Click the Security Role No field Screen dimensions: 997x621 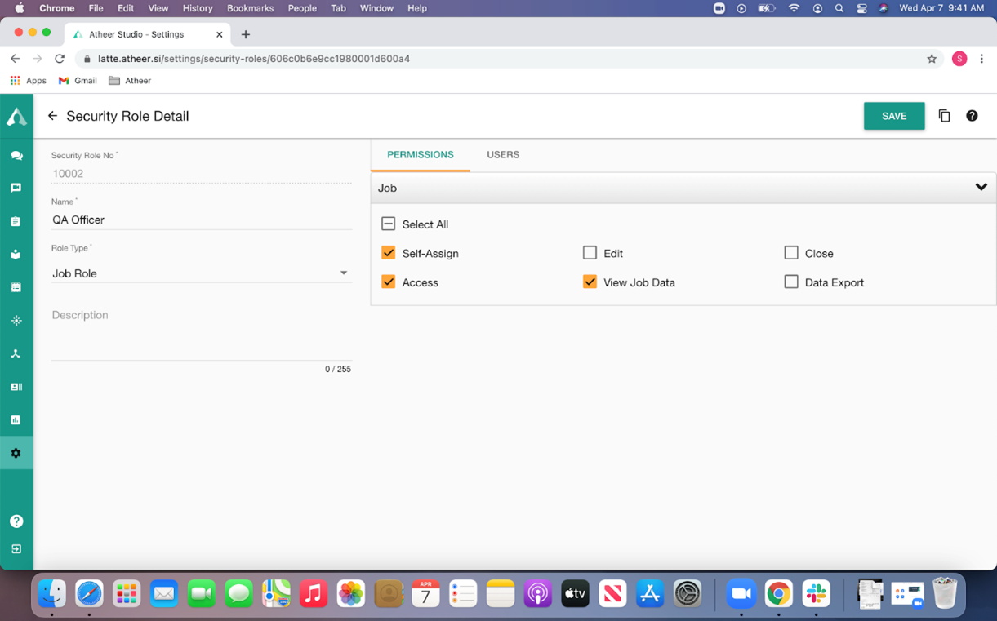click(x=202, y=173)
